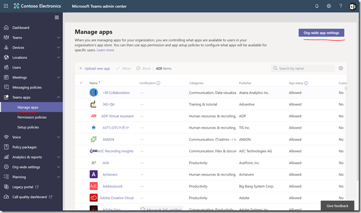The image size is (361, 213).
Task: Click the Certification info icon
Action: click(x=159, y=83)
